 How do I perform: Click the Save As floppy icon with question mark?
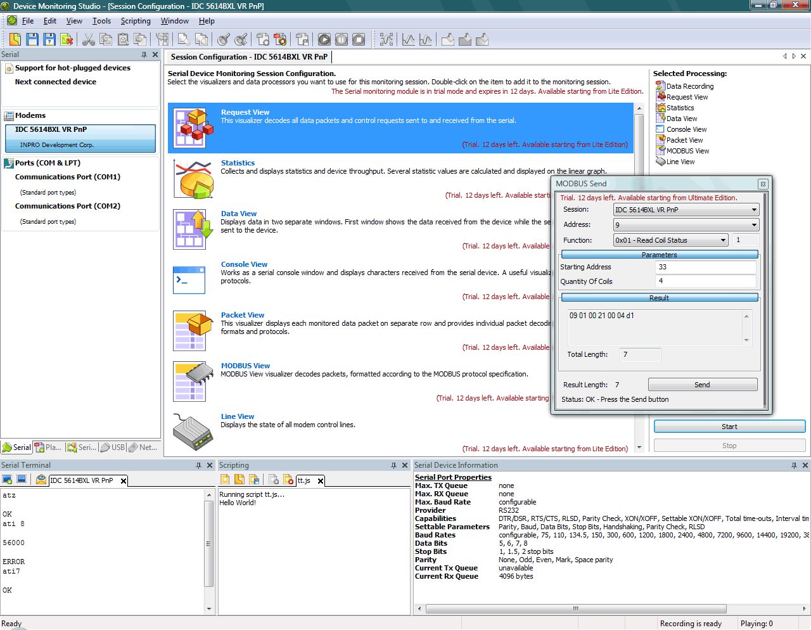click(x=49, y=39)
